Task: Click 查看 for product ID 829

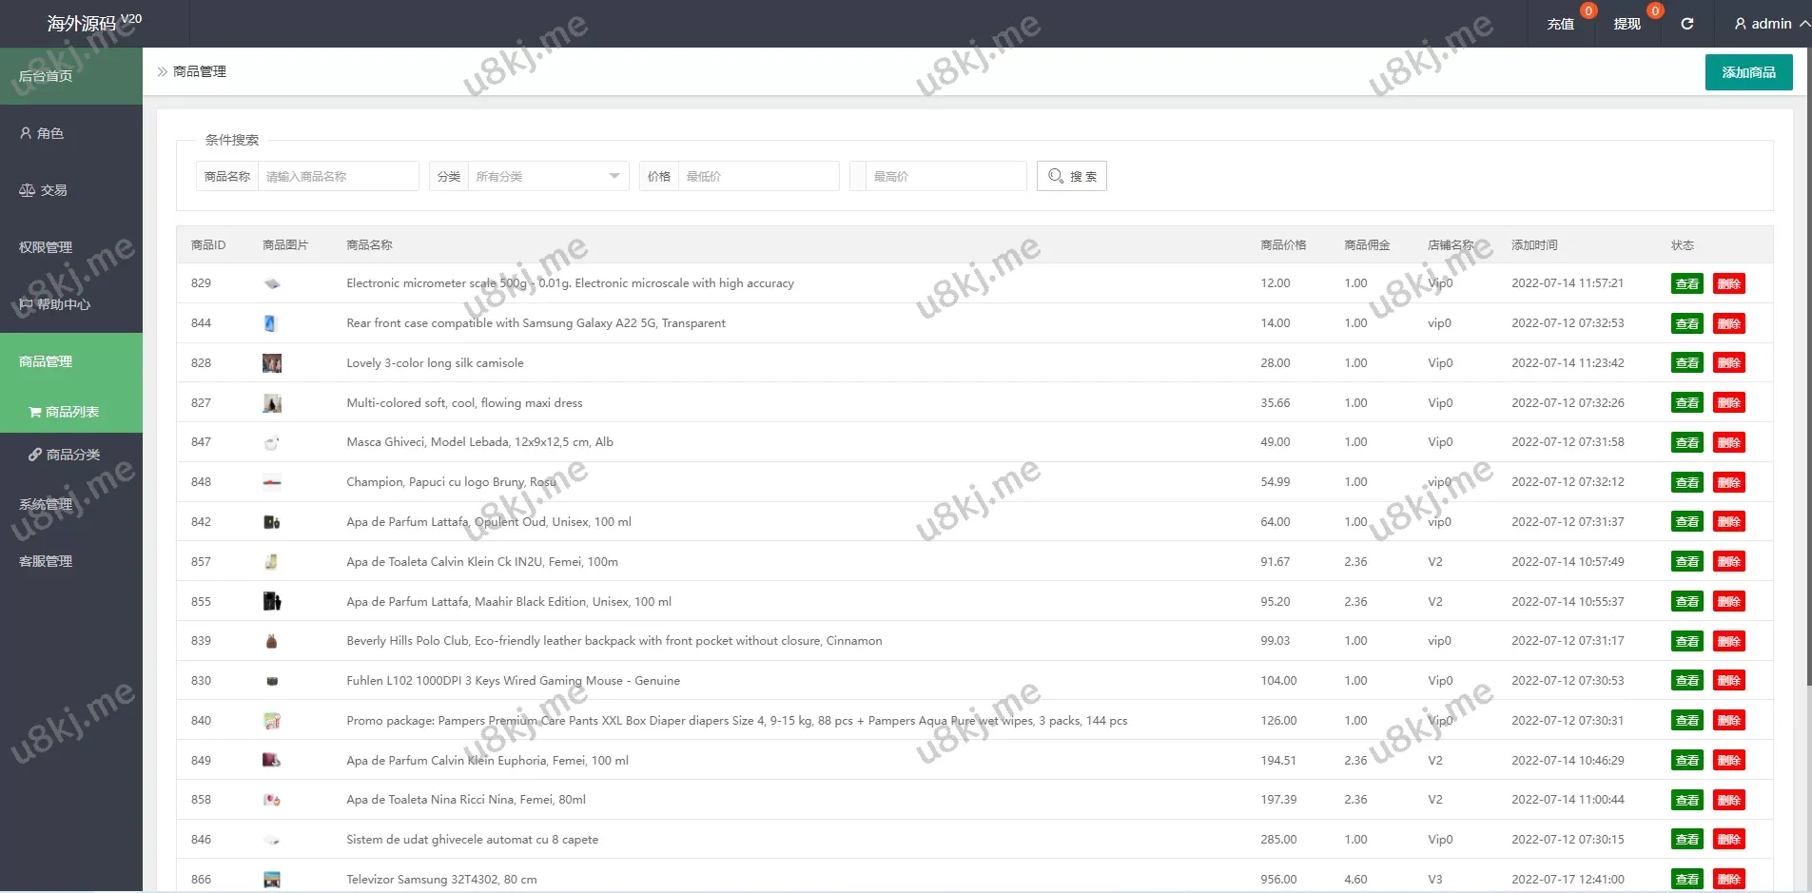Action: tap(1686, 283)
